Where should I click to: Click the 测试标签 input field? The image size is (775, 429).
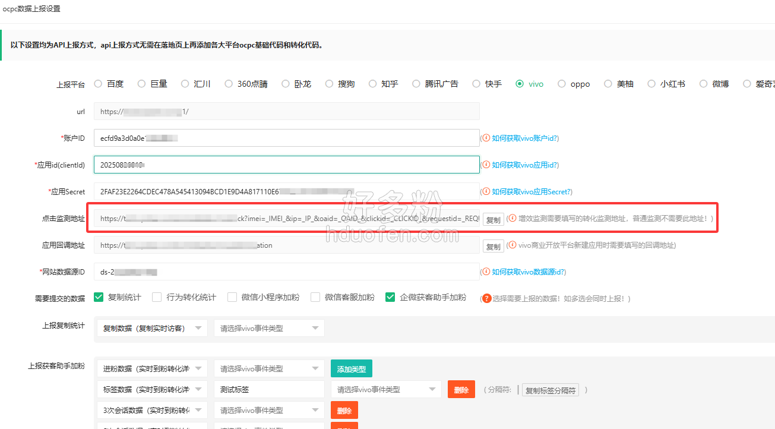click(269, 390)
